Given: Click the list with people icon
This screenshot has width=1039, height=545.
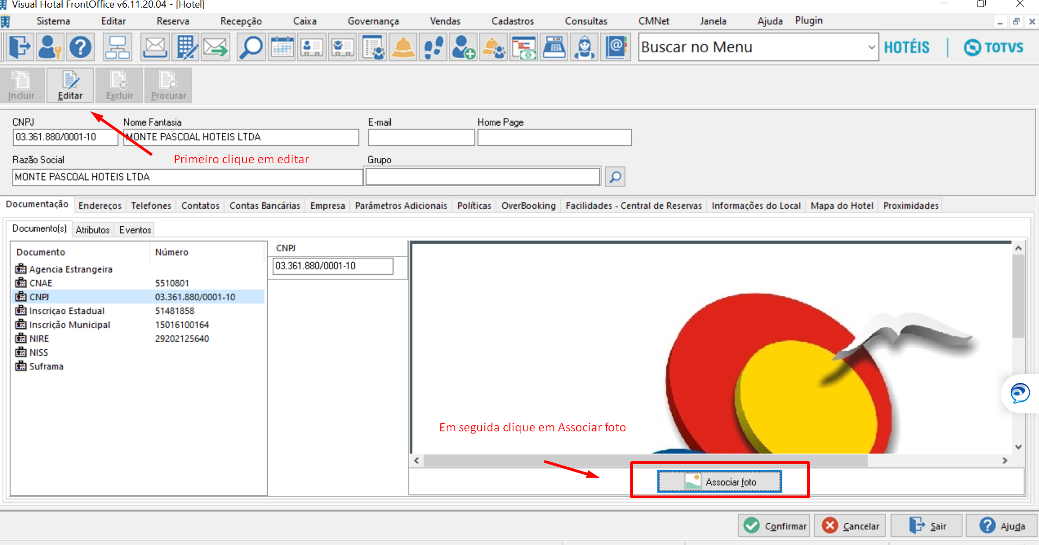Looking at the screenshot, I should click(x=373, y=47).
